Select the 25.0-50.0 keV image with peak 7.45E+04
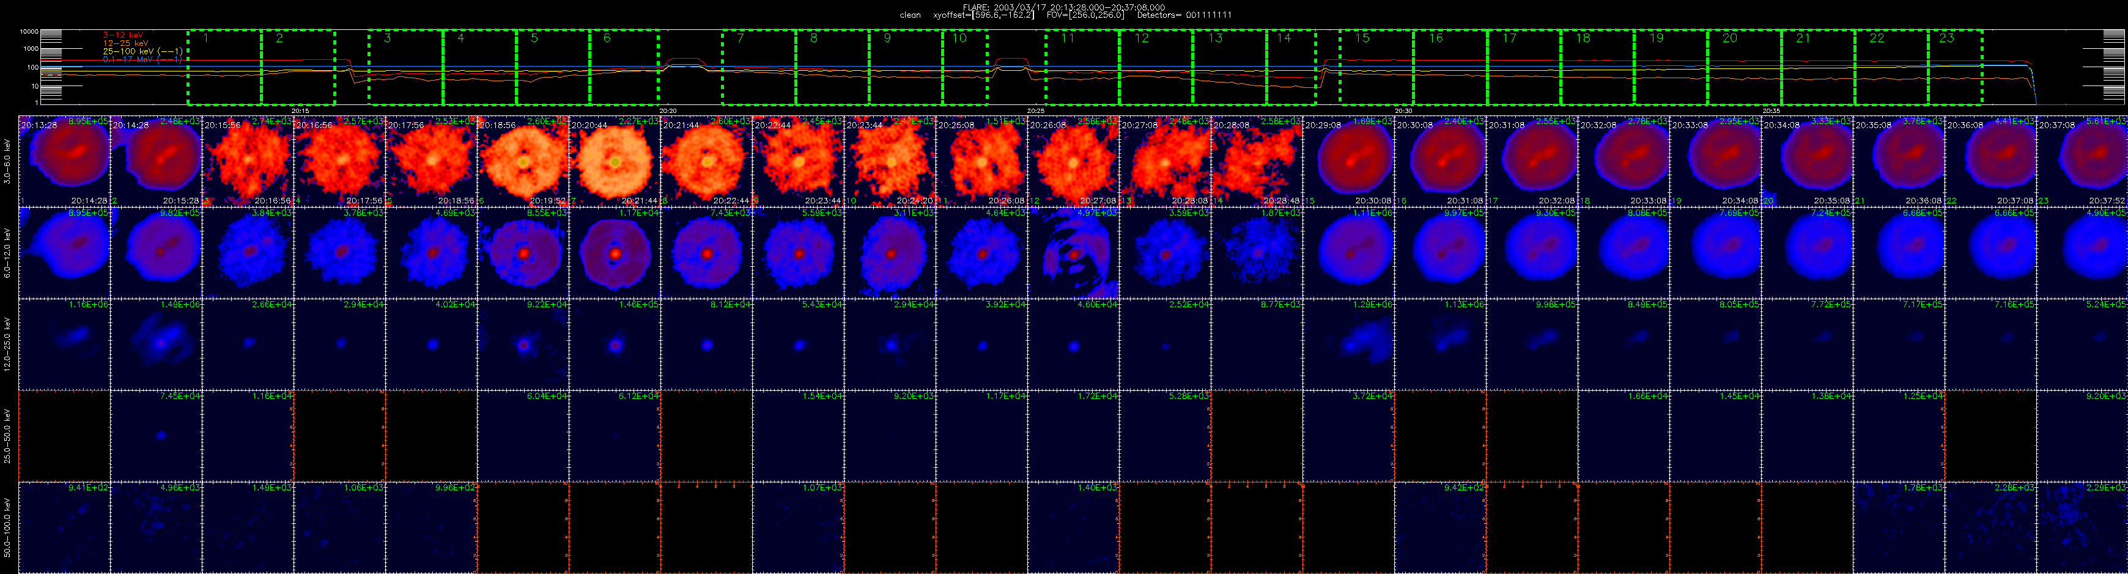2128x574 pixels. tap(156, 435)
